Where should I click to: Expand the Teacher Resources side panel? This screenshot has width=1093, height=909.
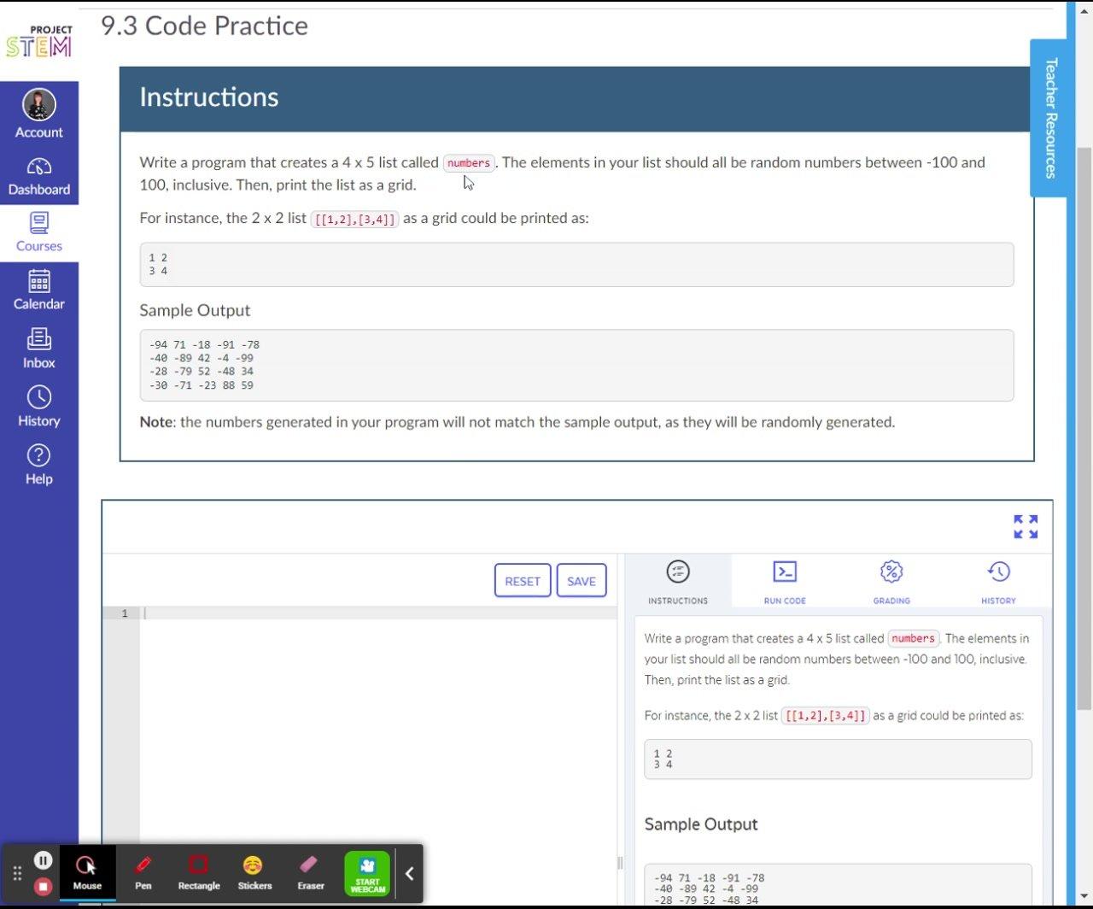(1049, 118)
